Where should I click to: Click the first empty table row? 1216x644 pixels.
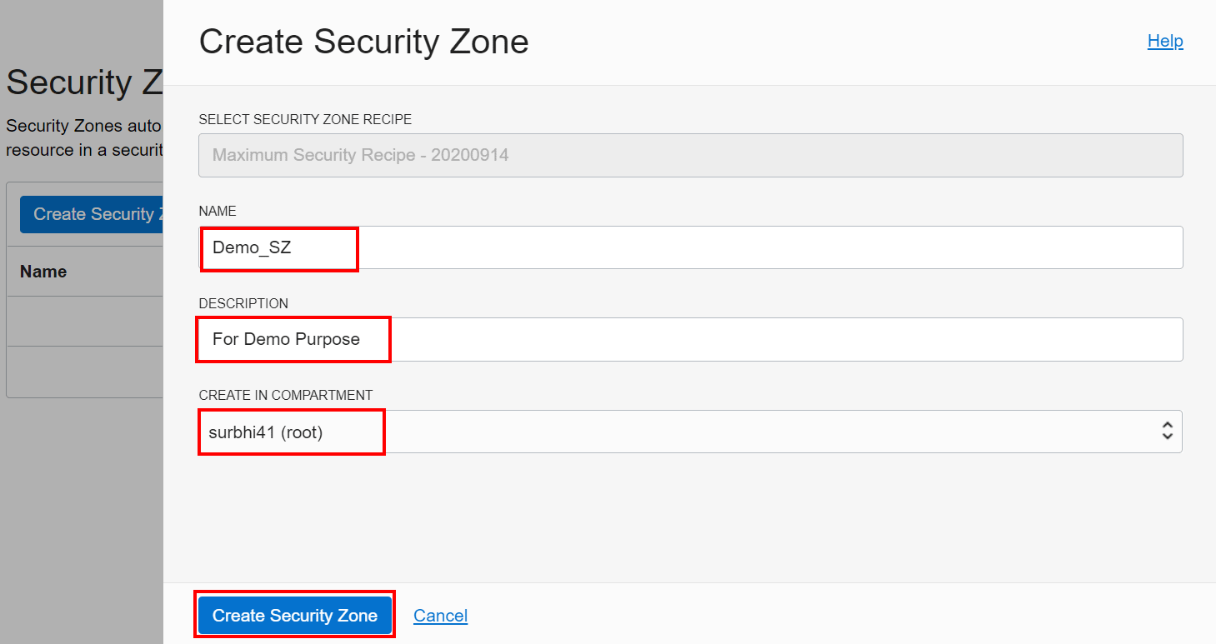click(83, 321)
